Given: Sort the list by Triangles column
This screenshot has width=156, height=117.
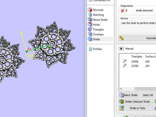Looking at the screenshot, I should click(x=137, y=57).
